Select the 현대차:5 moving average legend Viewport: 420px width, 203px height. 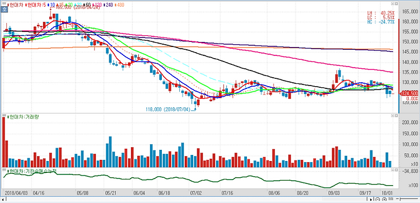[x=36, y=5]
